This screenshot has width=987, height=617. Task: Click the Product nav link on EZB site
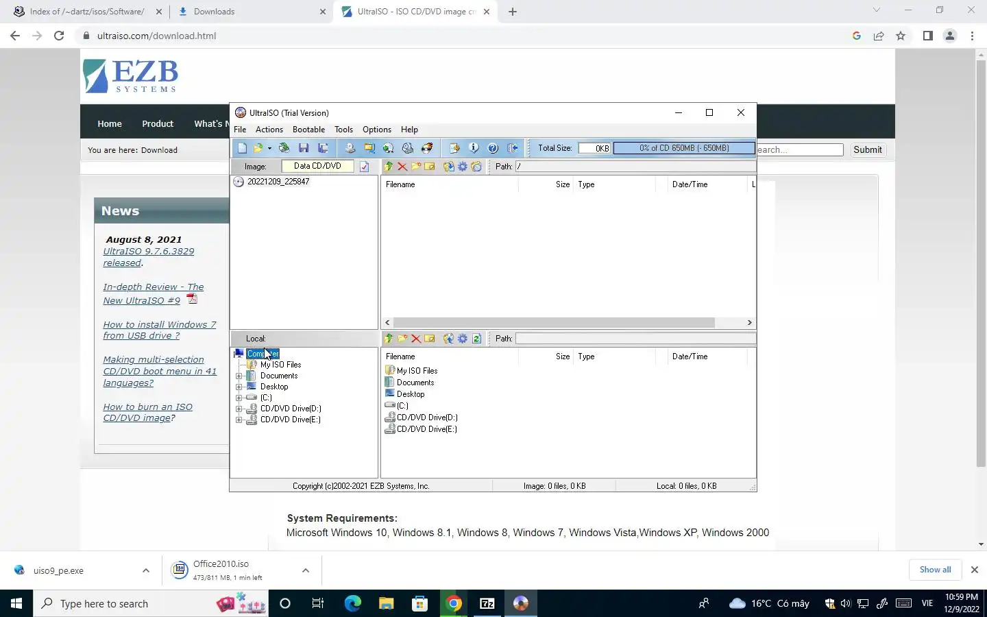pos(158,123)
